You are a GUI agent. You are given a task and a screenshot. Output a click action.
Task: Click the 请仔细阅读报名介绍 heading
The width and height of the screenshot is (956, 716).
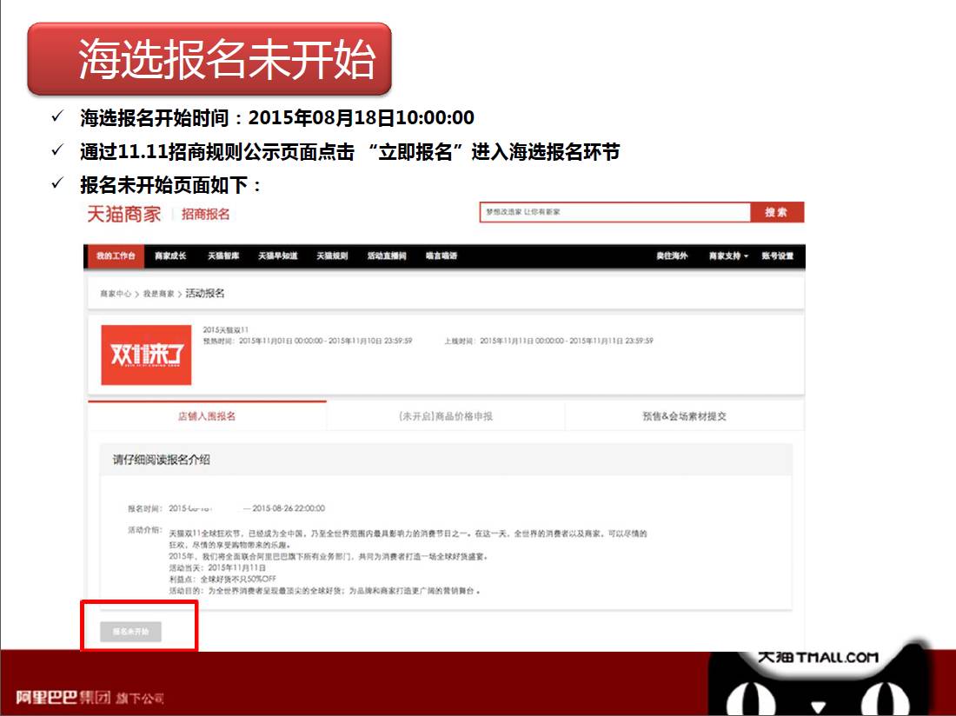[161, 460]
